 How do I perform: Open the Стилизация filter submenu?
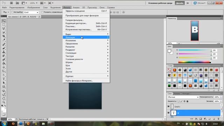86,53
